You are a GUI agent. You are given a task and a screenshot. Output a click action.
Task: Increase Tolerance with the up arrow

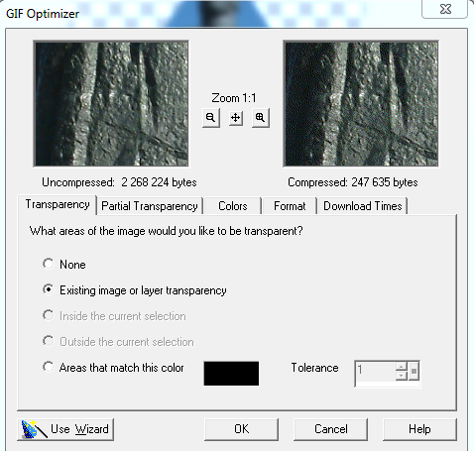click(x=402, y=367)
